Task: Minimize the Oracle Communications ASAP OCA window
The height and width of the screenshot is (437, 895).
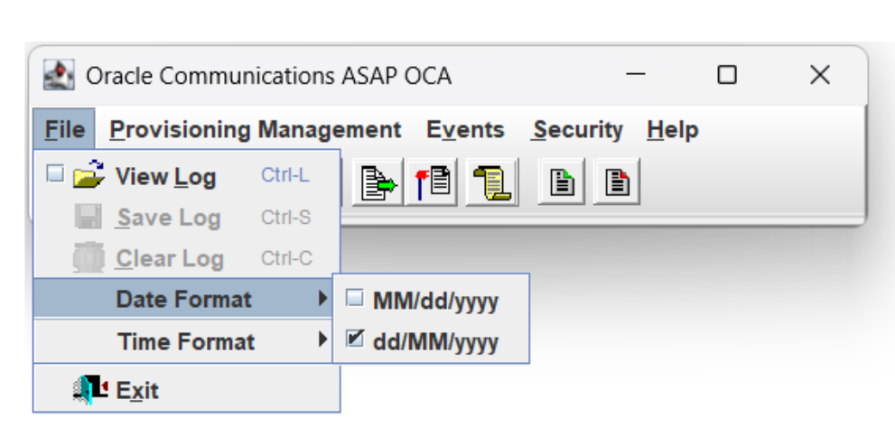Action: tap(635, 74)
